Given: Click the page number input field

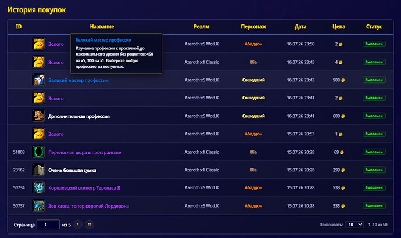Looking at the screenshot, I should [48, 225].
